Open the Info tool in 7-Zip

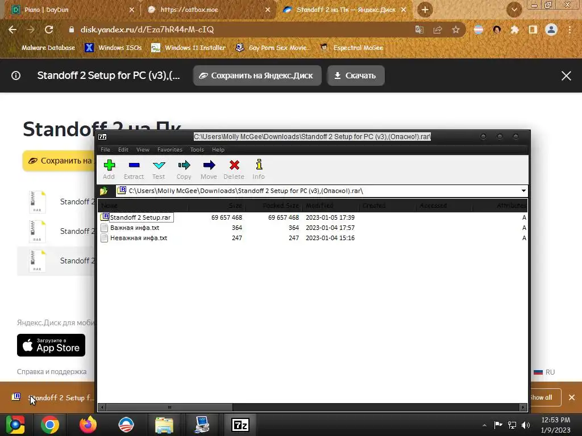[x=259, y=170]
